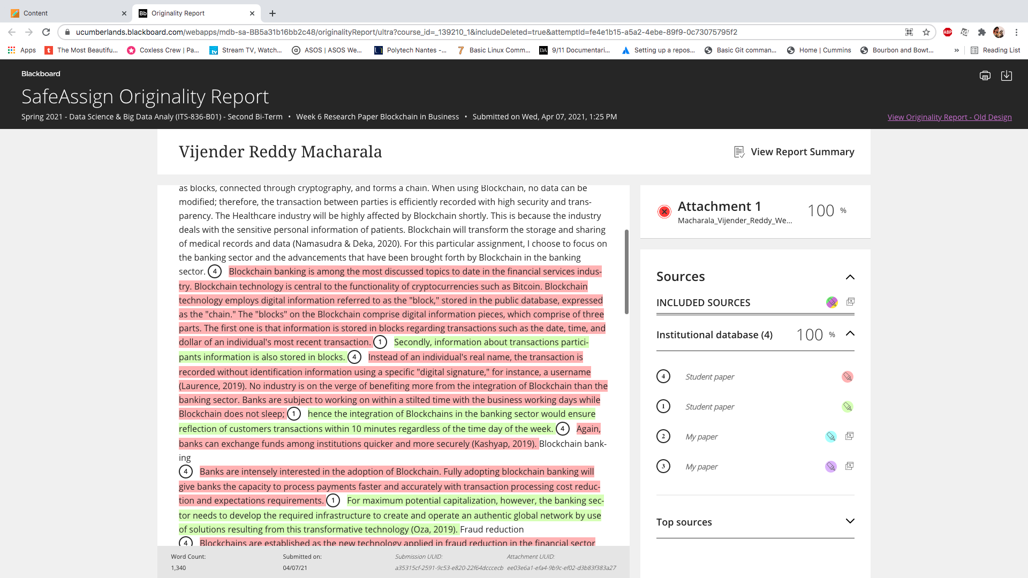Open the Attachment 1 file entry
This screenshot has height=578, width=1028.
tap(755, 212)
